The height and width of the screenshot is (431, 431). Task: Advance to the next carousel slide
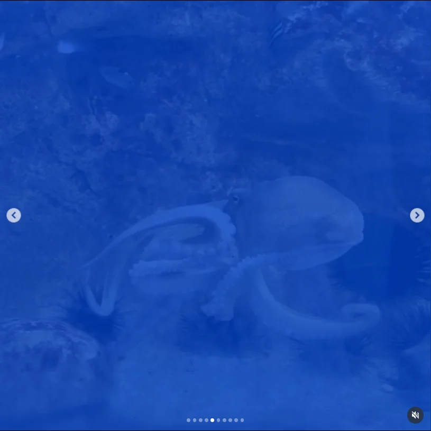417,215
